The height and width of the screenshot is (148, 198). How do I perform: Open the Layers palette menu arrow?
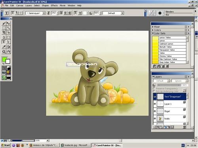tap(188, 77)
